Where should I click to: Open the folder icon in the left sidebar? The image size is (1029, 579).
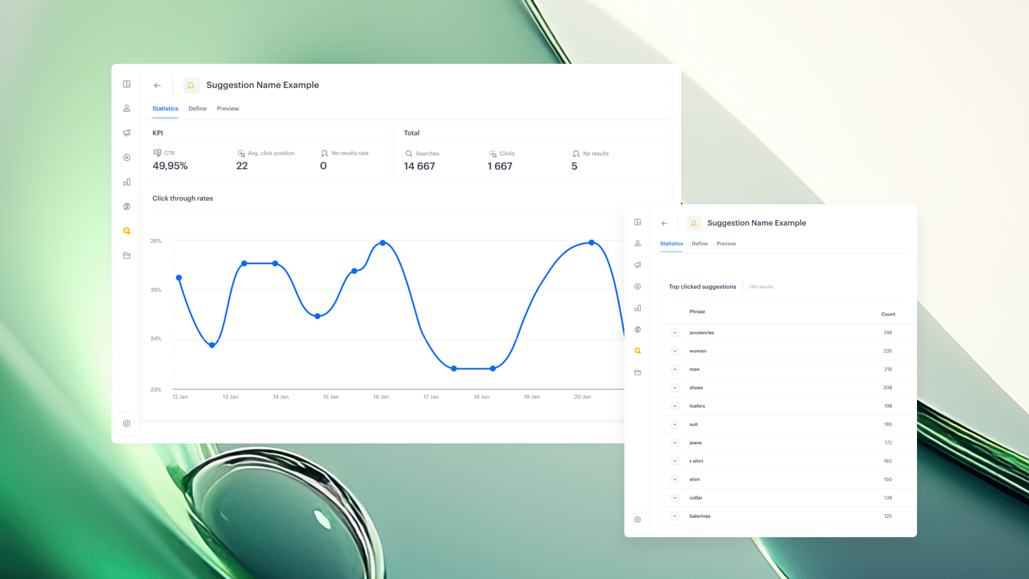point(126,256)
